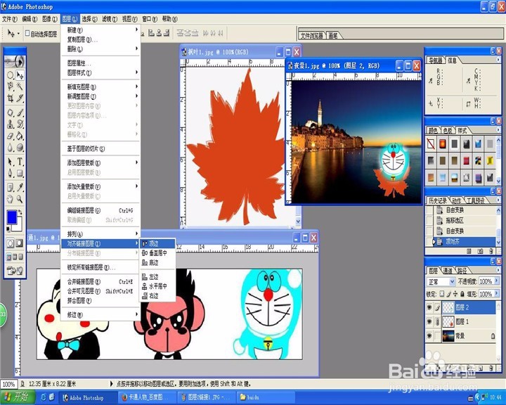Switch to the 色板 tab
506x405 pixels.
click(x=448, y=131)
